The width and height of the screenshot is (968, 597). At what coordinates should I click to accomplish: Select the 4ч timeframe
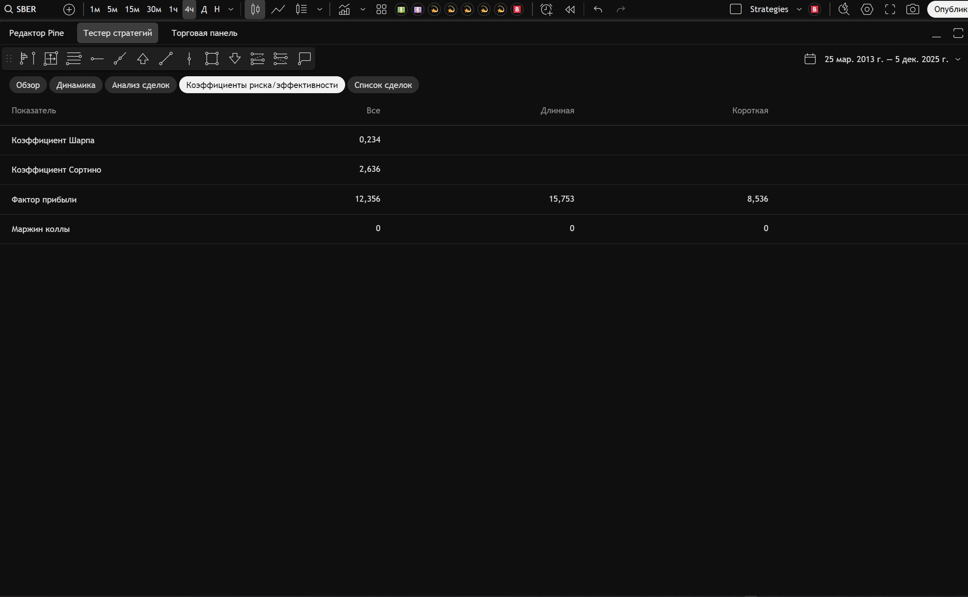(x=189, y=9)
